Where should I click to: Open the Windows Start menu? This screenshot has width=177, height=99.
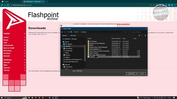coord(2,98)
